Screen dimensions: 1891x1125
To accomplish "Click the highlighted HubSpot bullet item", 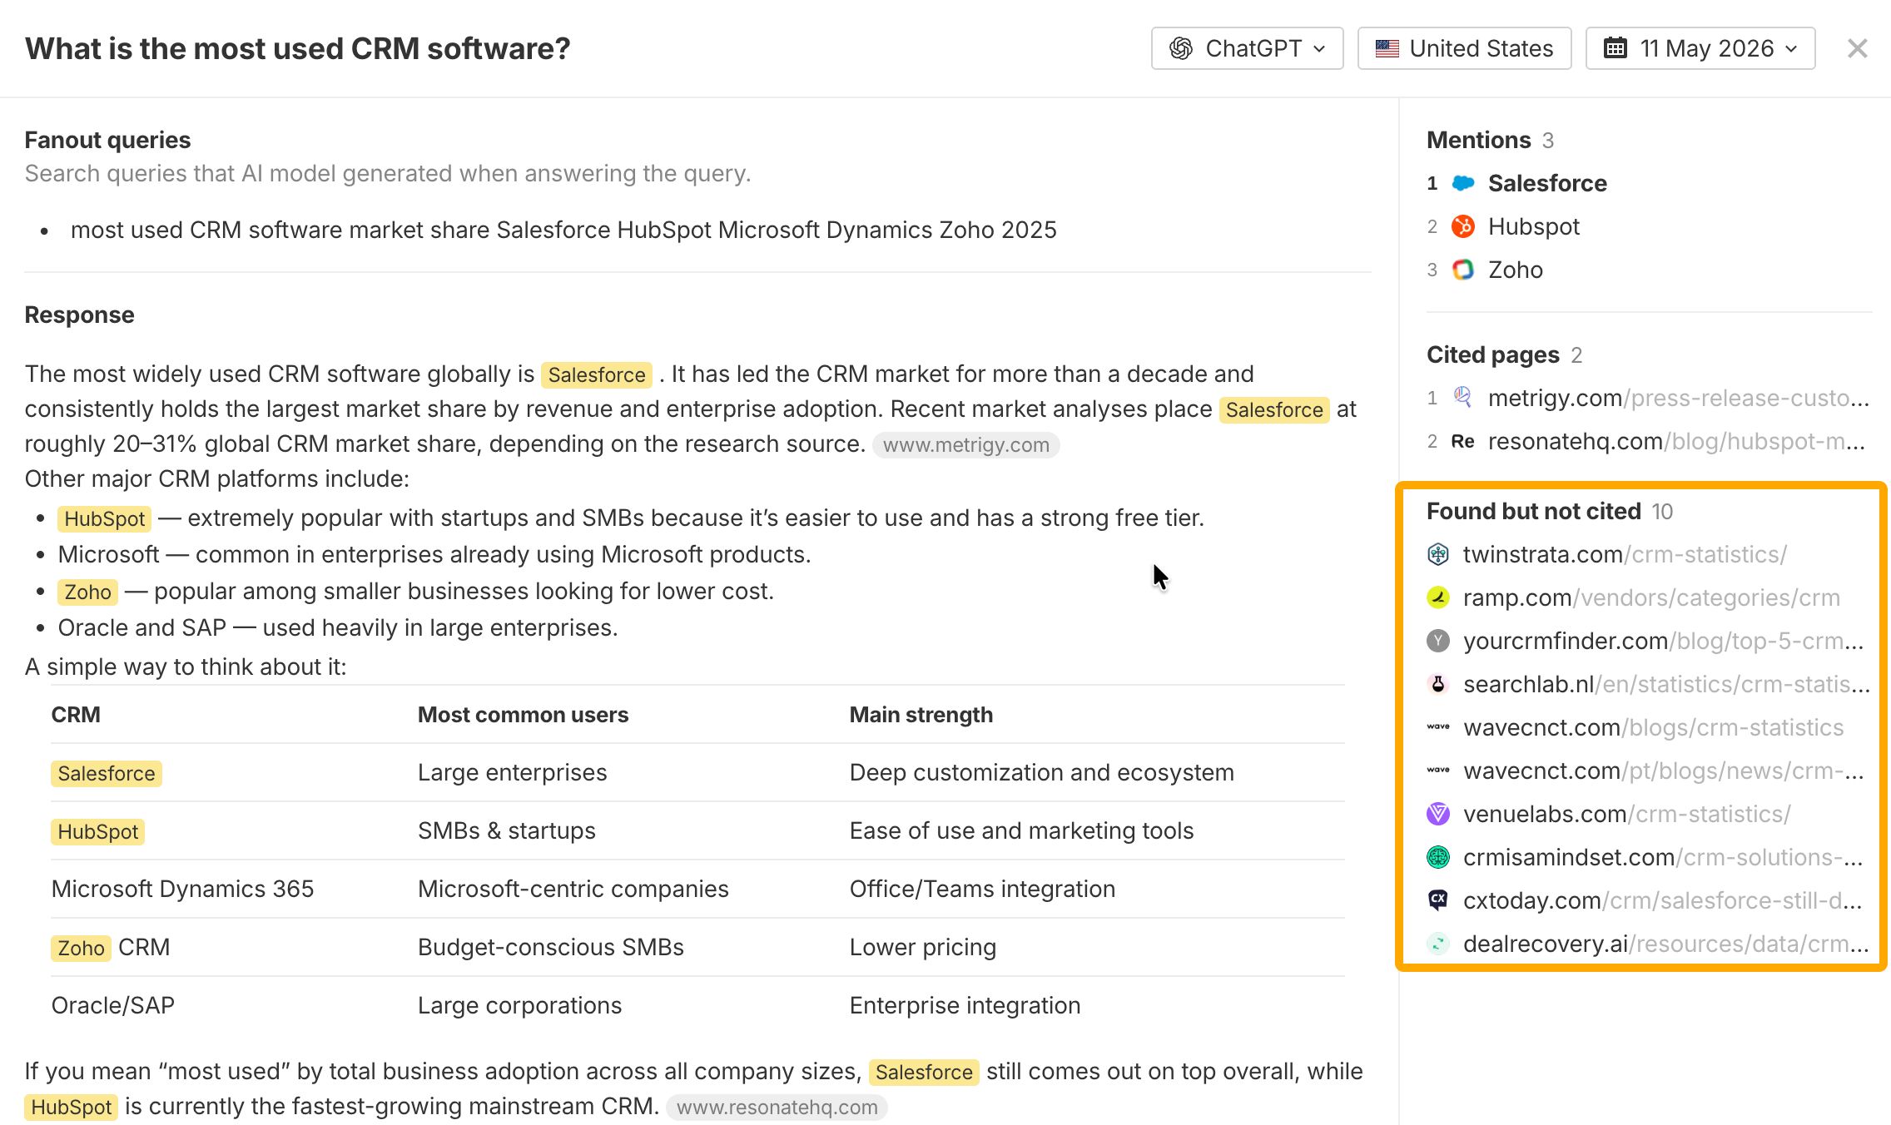I will (104, 519).
